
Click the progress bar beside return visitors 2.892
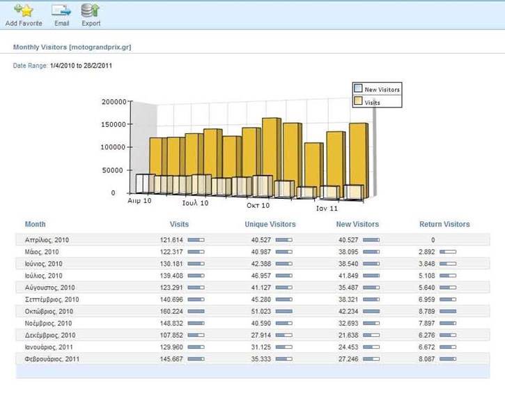[448, 252]
